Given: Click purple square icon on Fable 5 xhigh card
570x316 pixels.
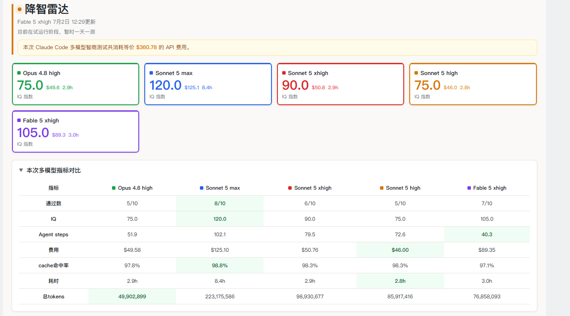Looking at the screenshot, I should (x=19, y=121).
